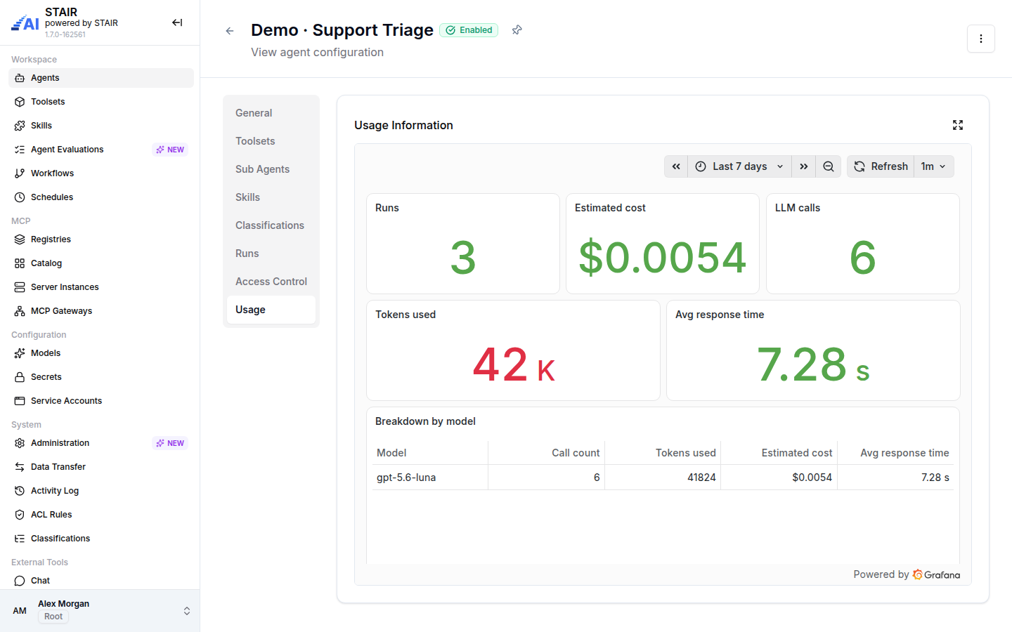This screenshot has width=1012, height=632.
Task: Refresh the usage dashboard
Action: (x=881, y=166)
